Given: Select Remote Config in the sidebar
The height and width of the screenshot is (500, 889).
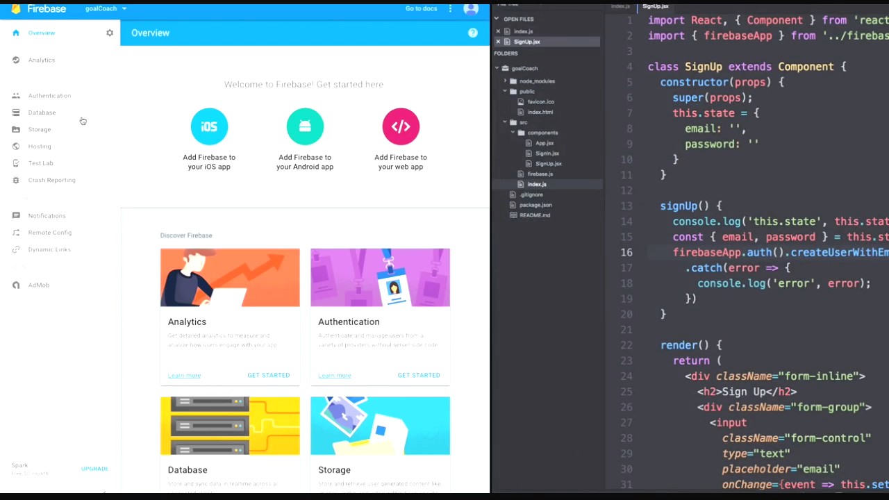Looking at the screenshot, I should 49,233.
